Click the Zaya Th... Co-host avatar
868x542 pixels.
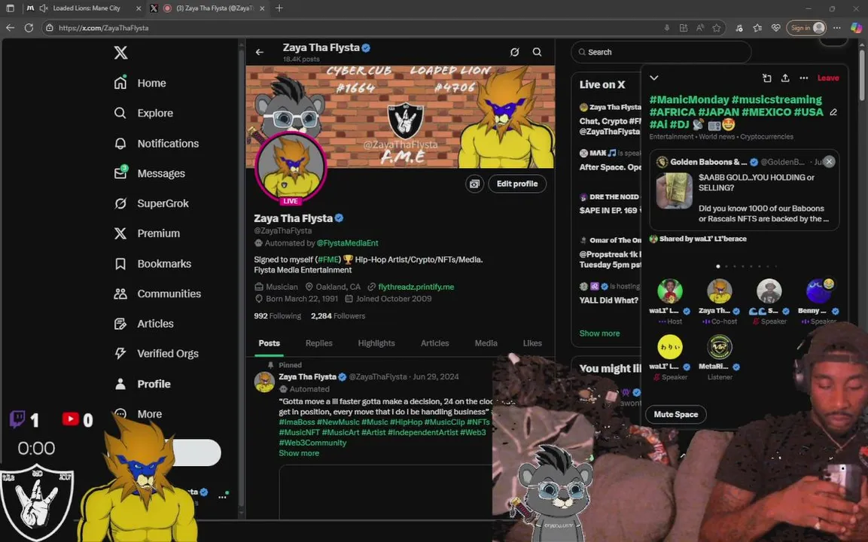coord(720,291)
